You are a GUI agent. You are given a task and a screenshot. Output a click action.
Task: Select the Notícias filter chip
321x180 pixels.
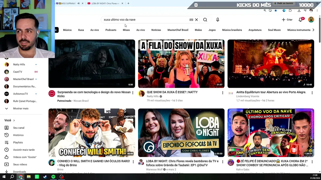pyautogui.click(x=156, y=30)
